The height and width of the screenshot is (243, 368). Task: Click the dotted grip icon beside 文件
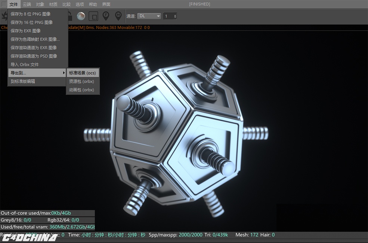point(4,4)
